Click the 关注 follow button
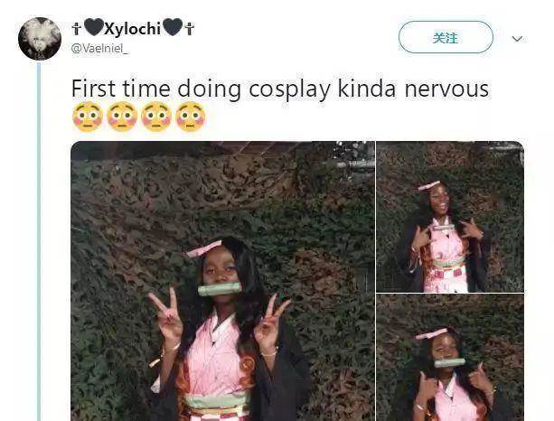Image resolution: width=554 pixels, height=421 pixels. [x=446, y=37]
